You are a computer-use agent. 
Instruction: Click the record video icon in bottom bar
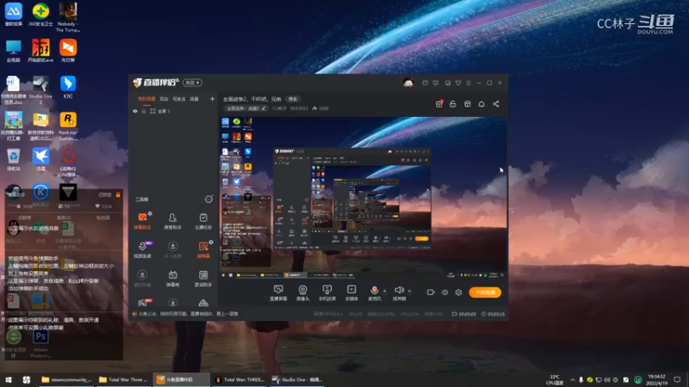[x=431, y=292]
